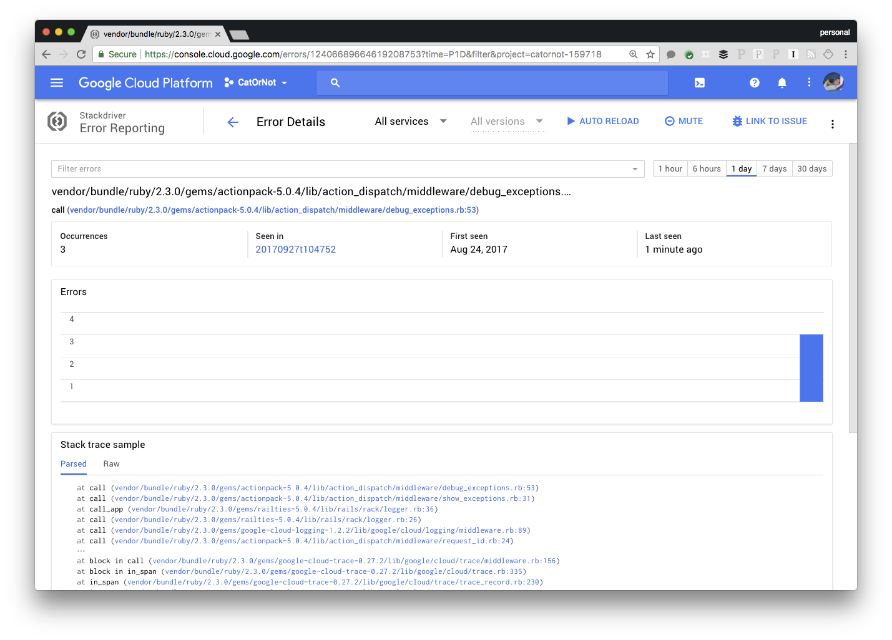Select the 30 days time range
892x640 pixels.
coord(812,169)
